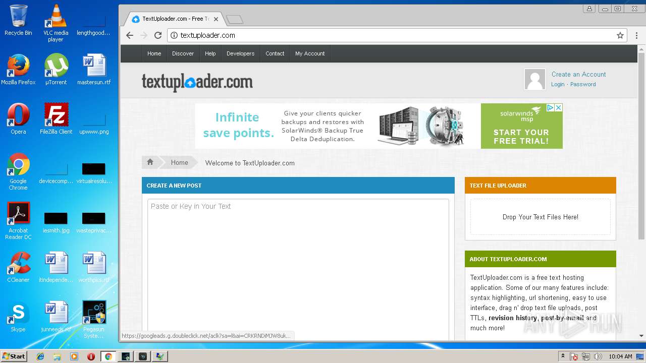
Task: Open a new tab with the blank tab button
Action: [x=235, y=20]
